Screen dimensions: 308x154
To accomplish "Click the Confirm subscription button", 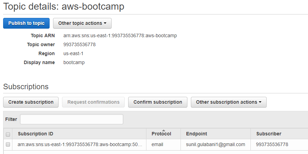I will coord(158,102).
